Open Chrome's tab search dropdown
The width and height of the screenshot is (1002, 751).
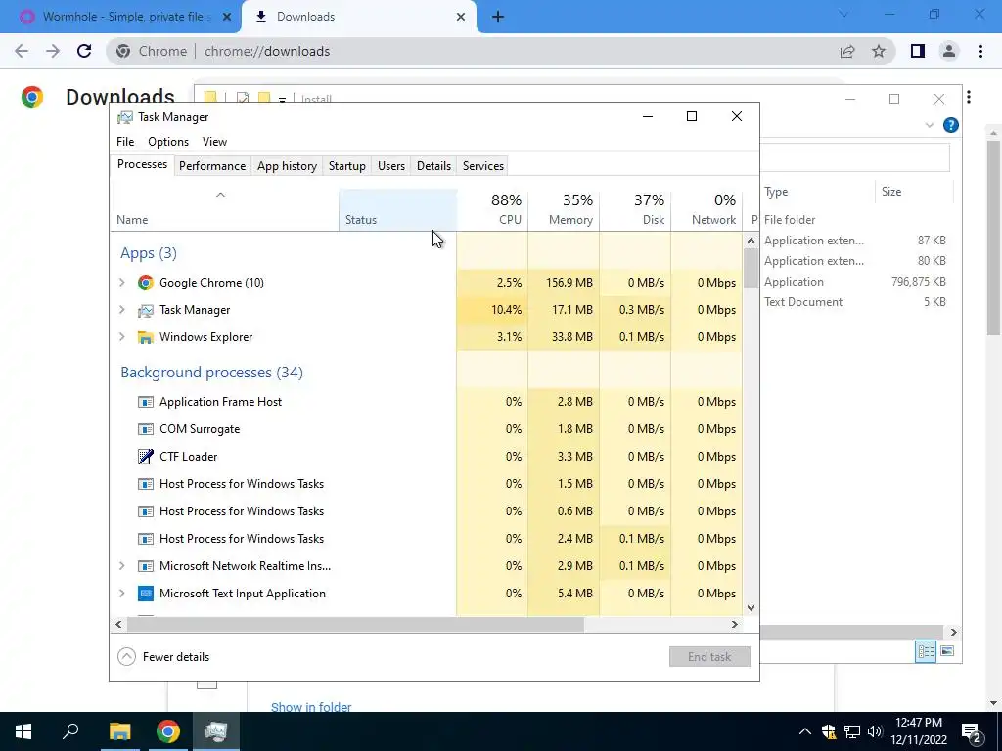coord(843,14)
